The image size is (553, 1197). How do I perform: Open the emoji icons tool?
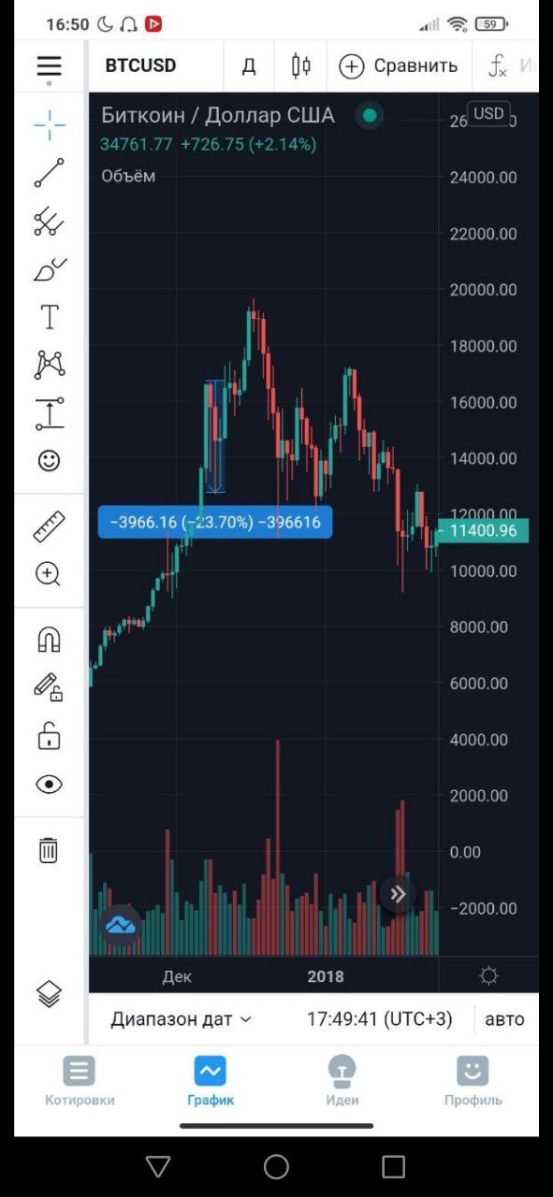coord(49,460)
